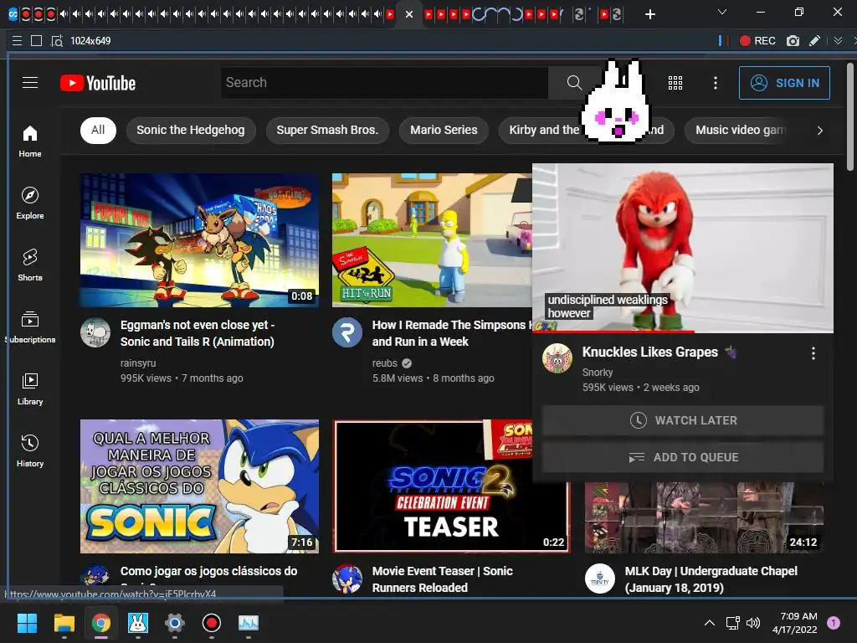The height and width of the screenshot is (643, 857).
Task: Select the Sonic the Hedgehog chip
Action: tap(191, 130)
